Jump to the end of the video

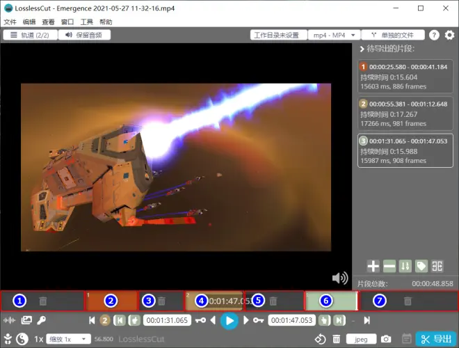point(367,320)
